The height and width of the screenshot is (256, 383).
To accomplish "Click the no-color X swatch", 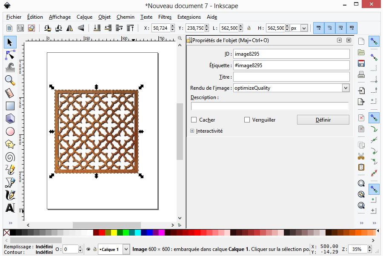I will (x=6, y=232).
